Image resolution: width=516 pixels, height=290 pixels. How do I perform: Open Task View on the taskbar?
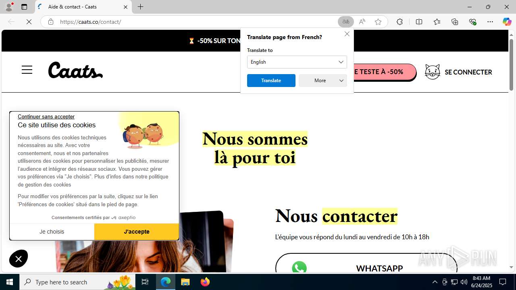click(145, 282)
